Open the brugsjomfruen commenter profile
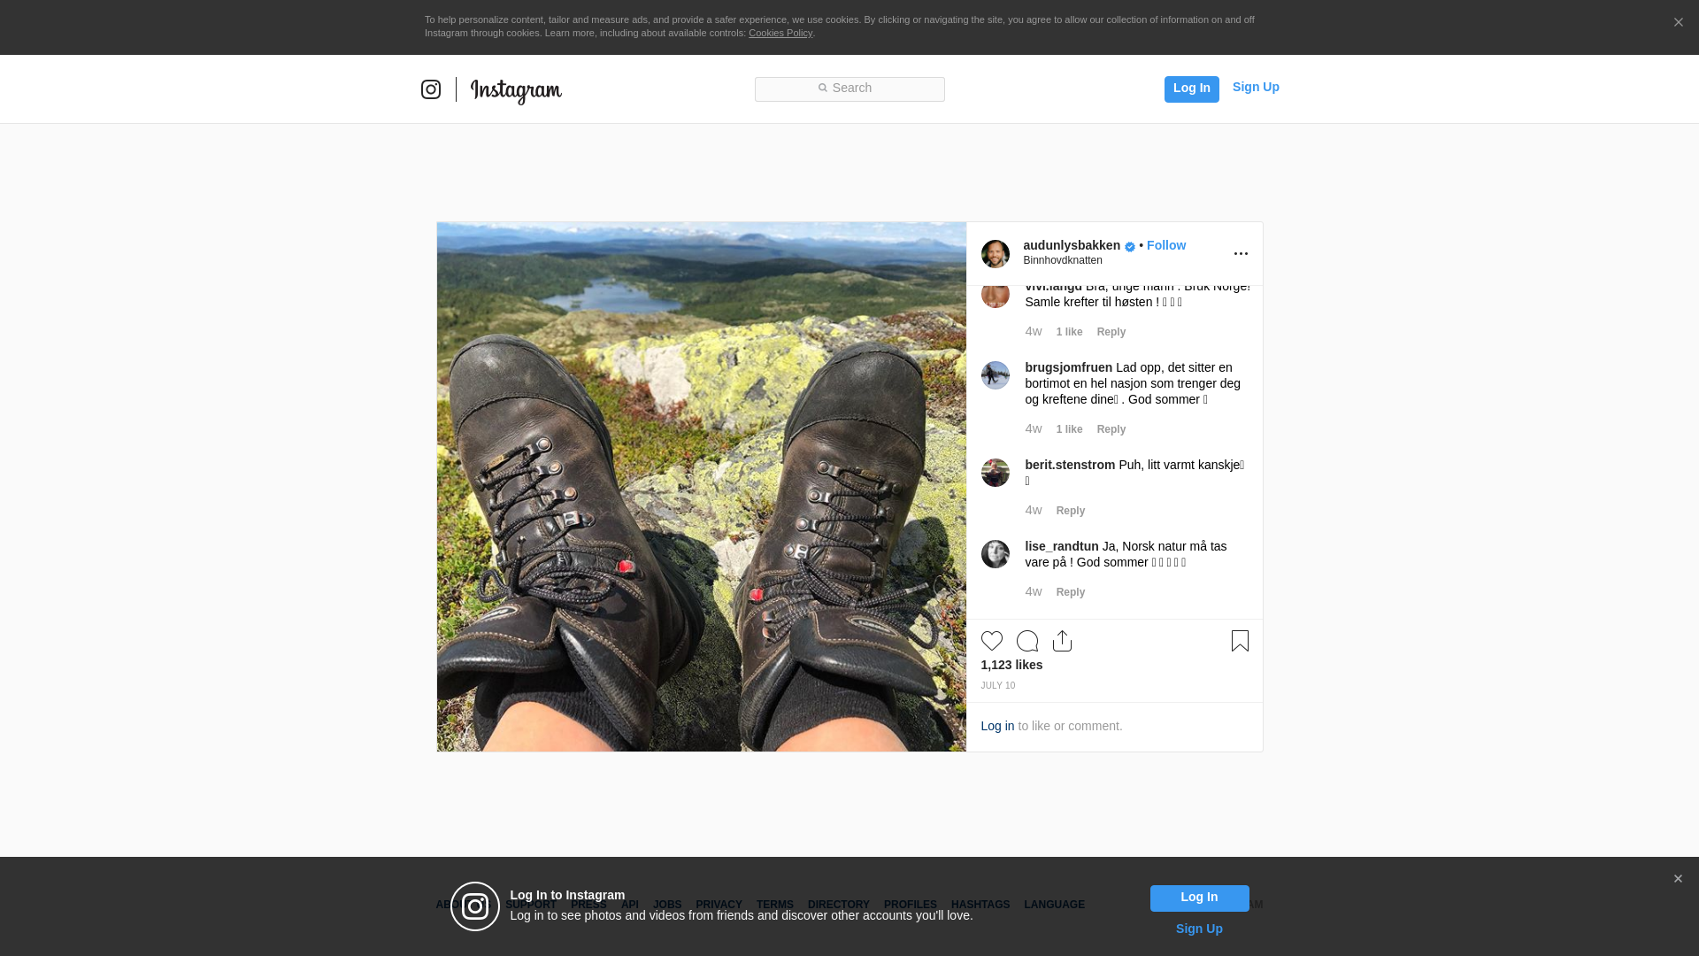This screenshot has width=1699, height=956. point(1068,367)
